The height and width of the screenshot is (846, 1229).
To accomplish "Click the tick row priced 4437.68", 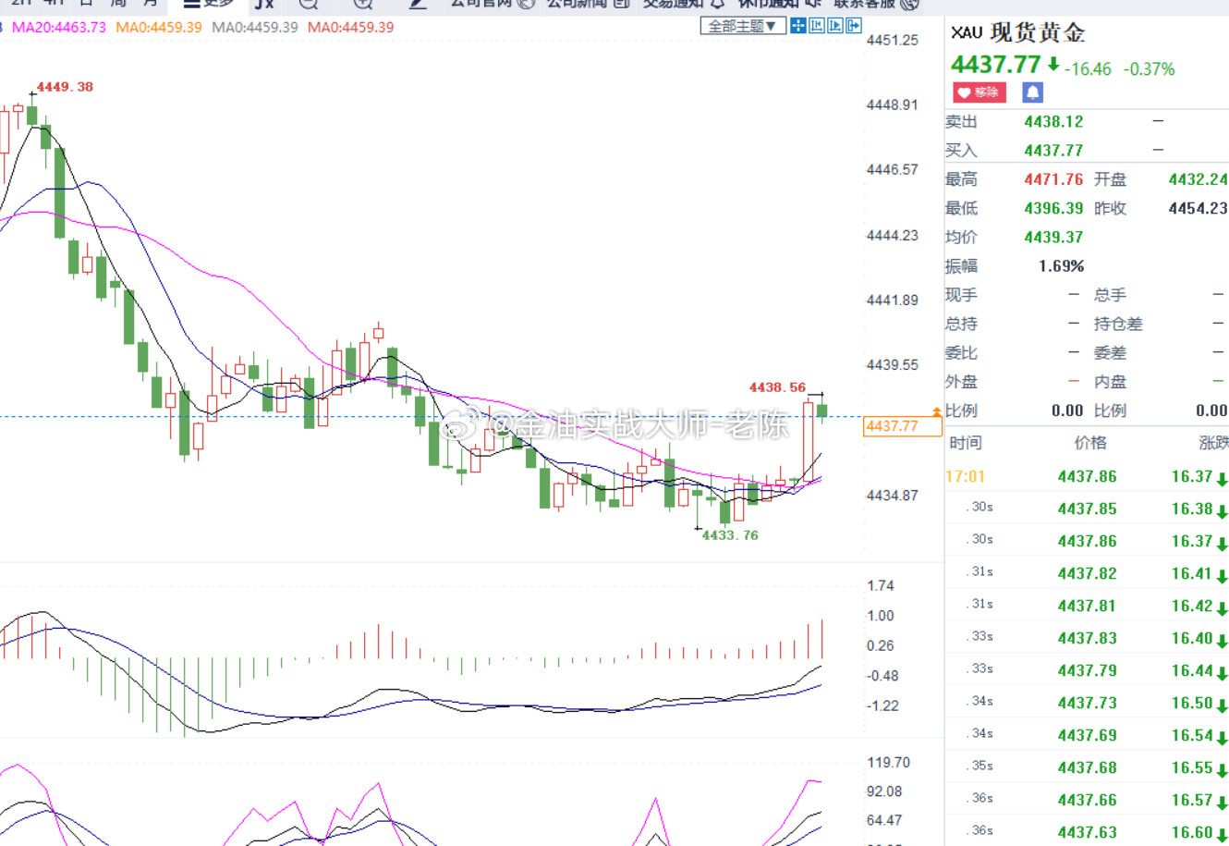I will (1087, 768).
